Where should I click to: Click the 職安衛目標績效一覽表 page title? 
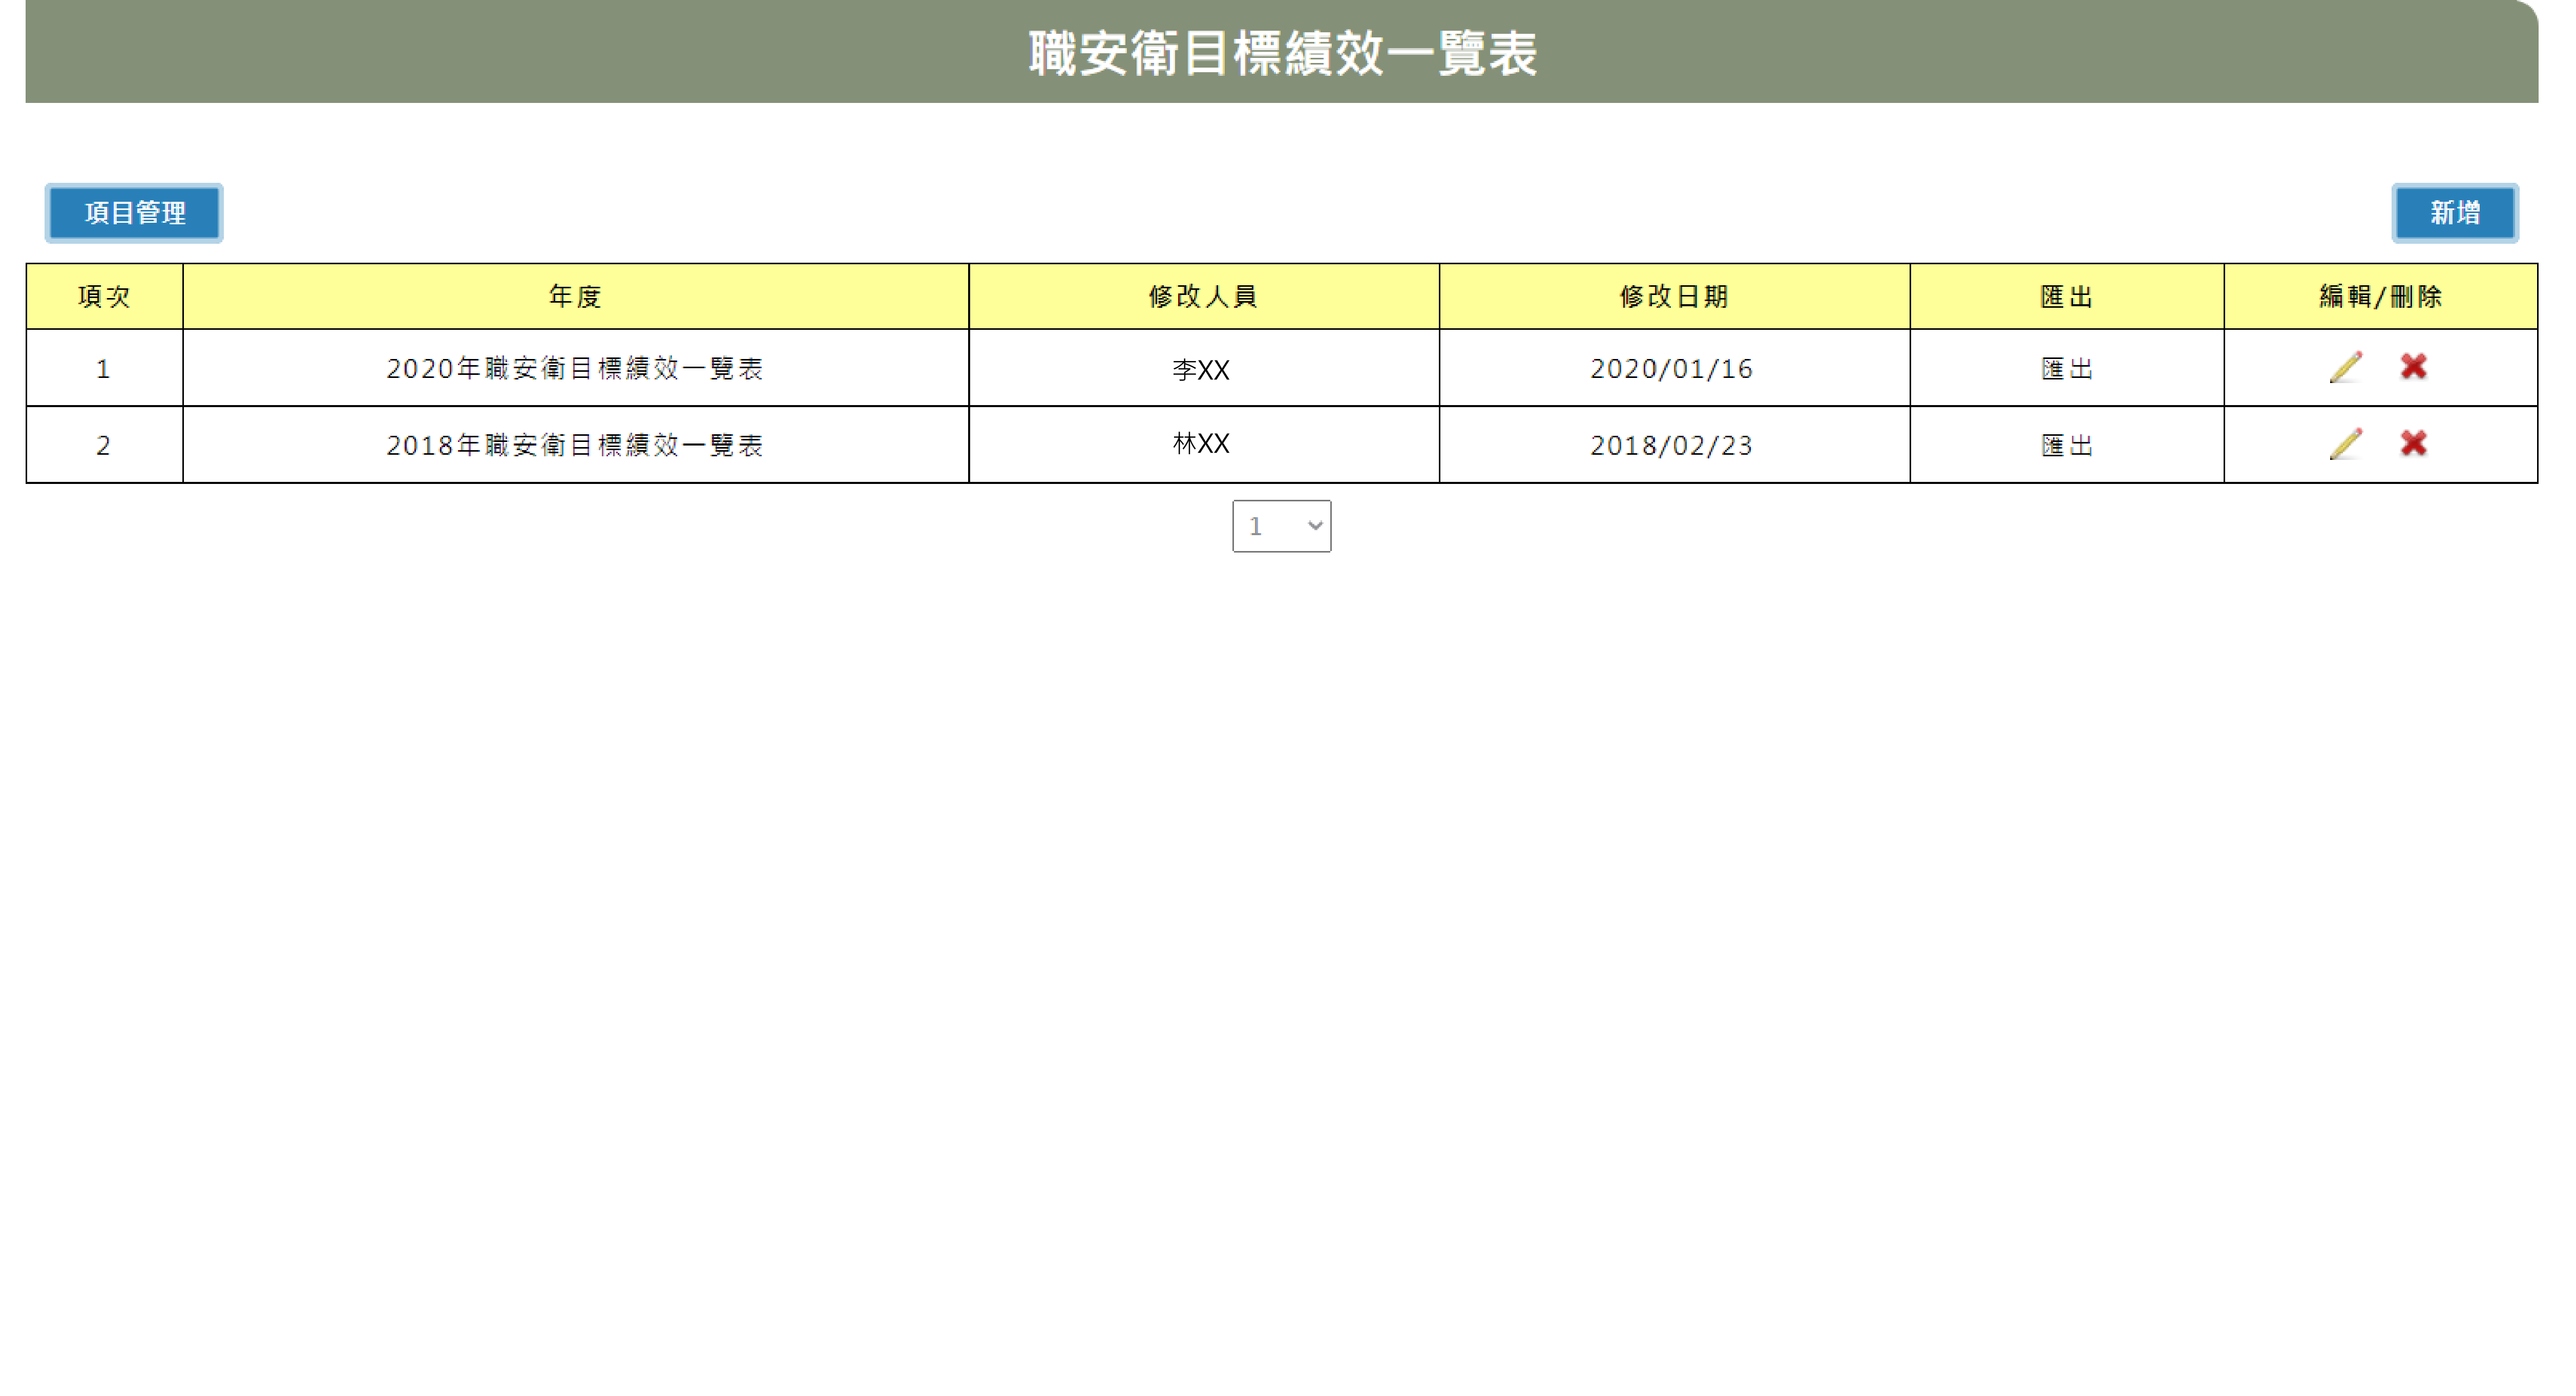(1283, 54)
